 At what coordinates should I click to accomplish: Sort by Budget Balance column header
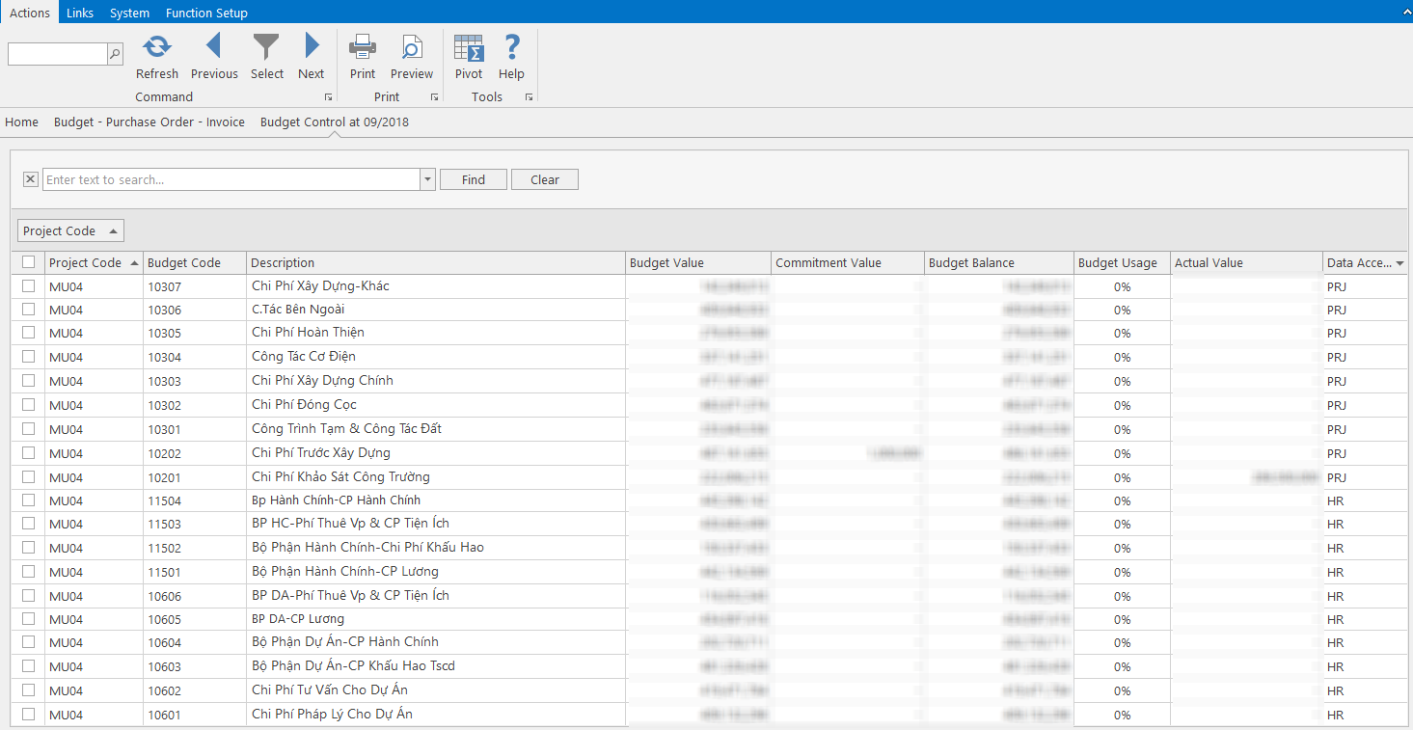click(x=999, y=262)
